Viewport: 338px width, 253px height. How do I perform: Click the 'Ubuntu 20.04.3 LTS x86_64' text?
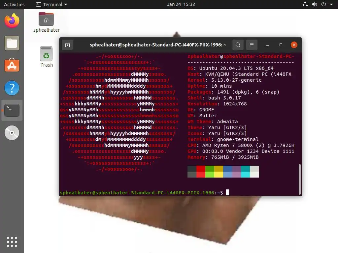[x=236, y=68]
